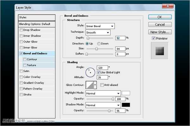
Task: Click the style preview thumbnail
Action: (x=160, y=50)
